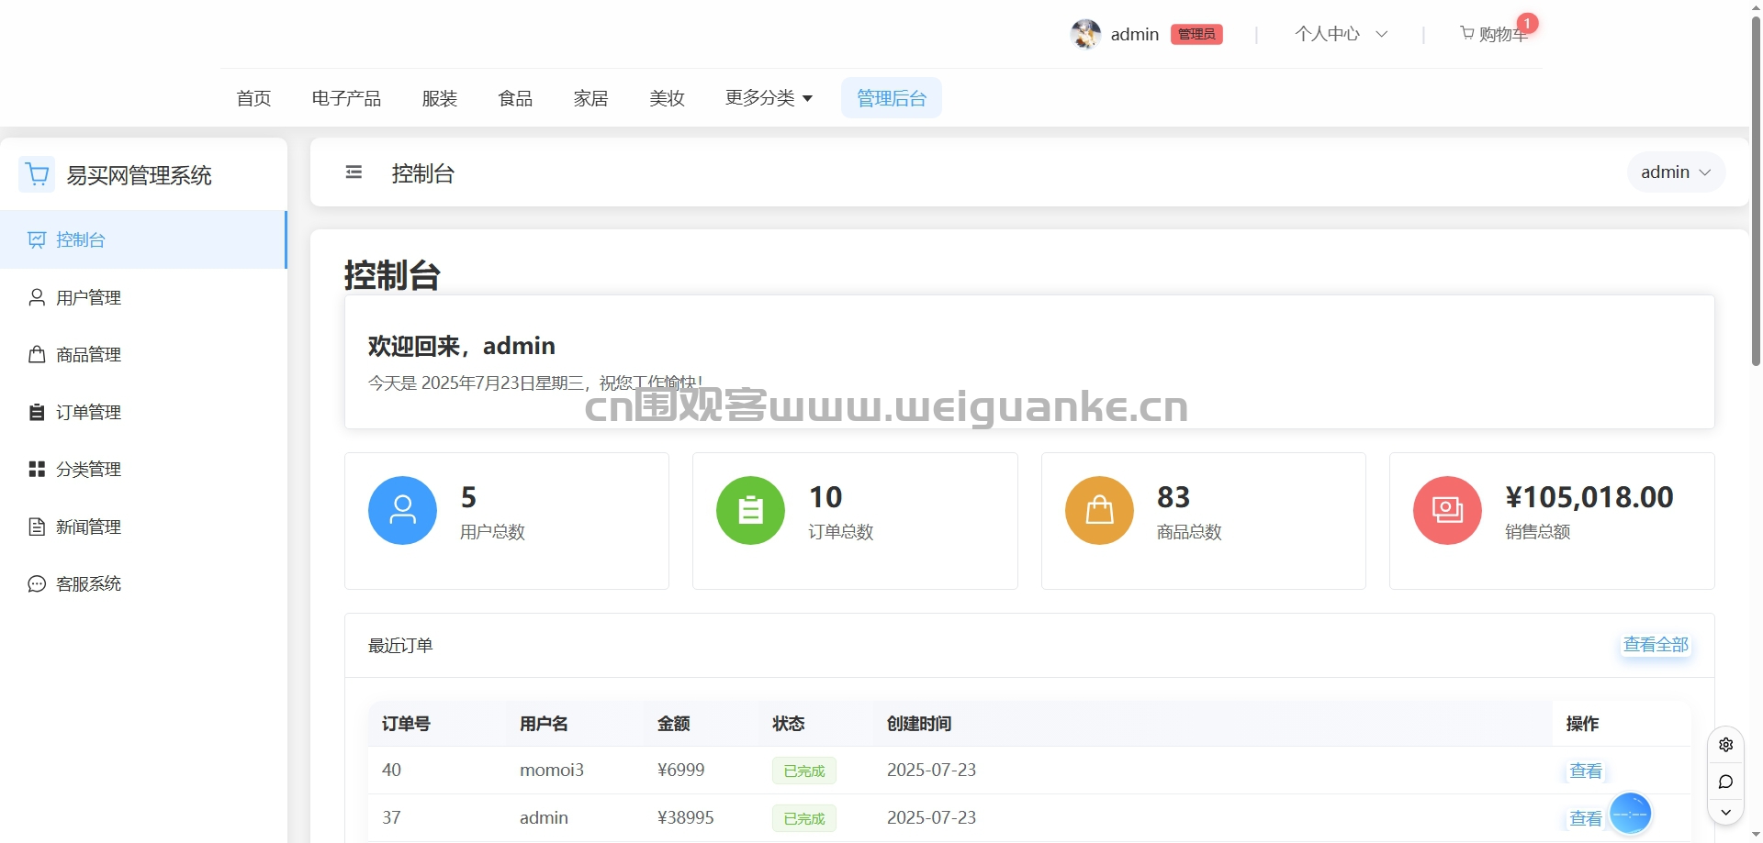Click the ¥105,018.00 sales total value
Viewport: 1763px width, 843px height.
click(1589, 497)
